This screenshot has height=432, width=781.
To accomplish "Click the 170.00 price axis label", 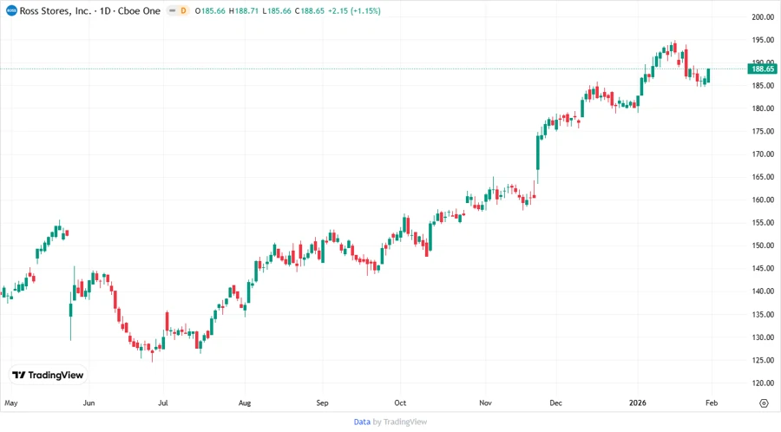I will [x=763, y=154].
